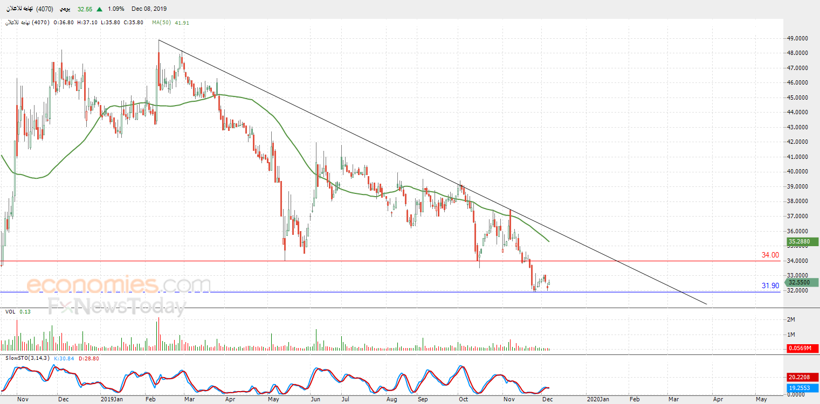Click the L:35.80 low value
This screenshot has height=404, width=820.
pyautogui.click(x=111, y=23)
